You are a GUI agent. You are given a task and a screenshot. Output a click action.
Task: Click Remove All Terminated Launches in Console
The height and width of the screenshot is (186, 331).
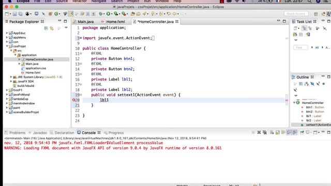265,132
